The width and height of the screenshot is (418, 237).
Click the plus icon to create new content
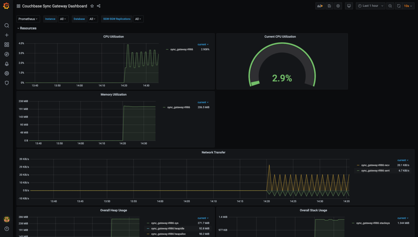click(7, 35)
